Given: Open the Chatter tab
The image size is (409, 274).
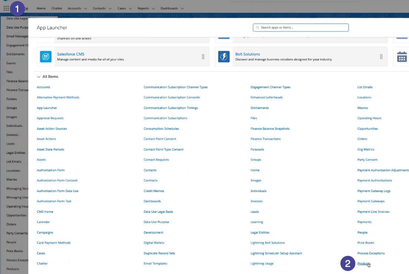Looking at the screenshot, I should tap(57, 9).
